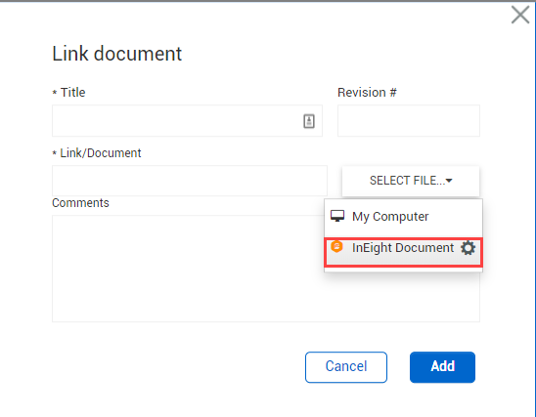
Task: Click the Comments label
Action: [80, 203]
